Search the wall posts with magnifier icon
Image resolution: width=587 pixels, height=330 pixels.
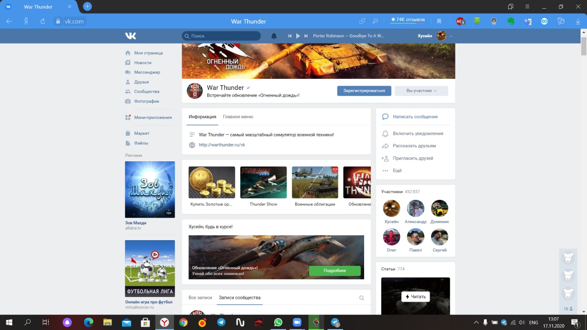tap(361, 298)
